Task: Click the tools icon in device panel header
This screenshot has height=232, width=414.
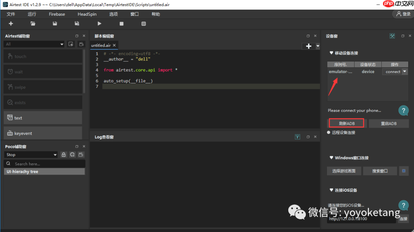Action: 392,36
